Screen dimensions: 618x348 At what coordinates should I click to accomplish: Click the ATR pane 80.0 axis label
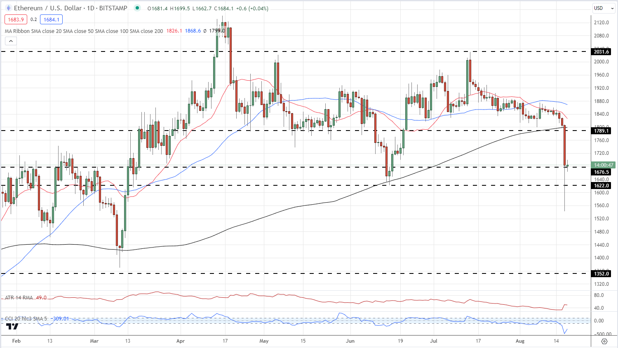(599, 295)
